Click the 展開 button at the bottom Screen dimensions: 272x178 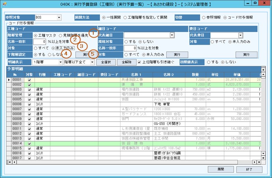[x=220, y=169]
